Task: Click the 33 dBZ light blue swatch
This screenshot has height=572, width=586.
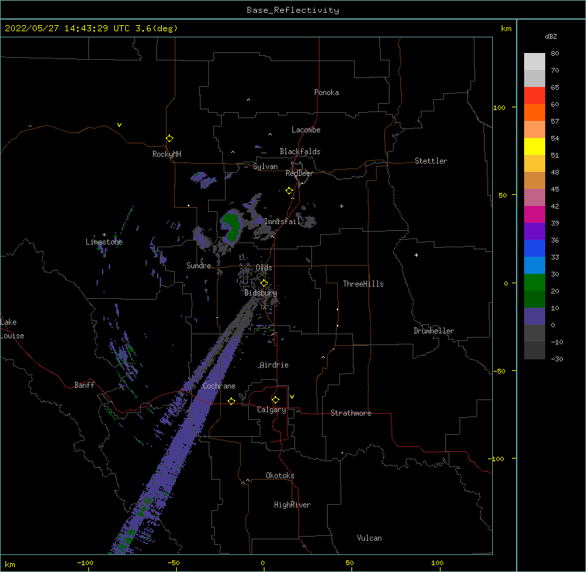Action: pos(534,266)
